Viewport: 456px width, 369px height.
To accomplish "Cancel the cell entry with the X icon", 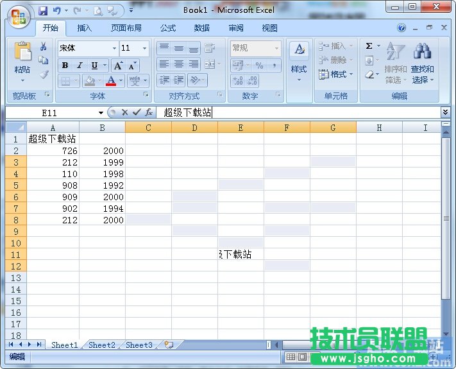I will [x=124, y=112].
